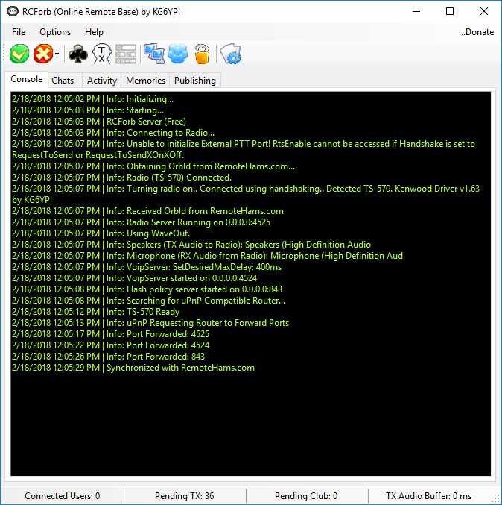This screenshot has height=505, width=502.
Task: Click the black club icon
Action: pyautogui.click(x=77, y=54)
